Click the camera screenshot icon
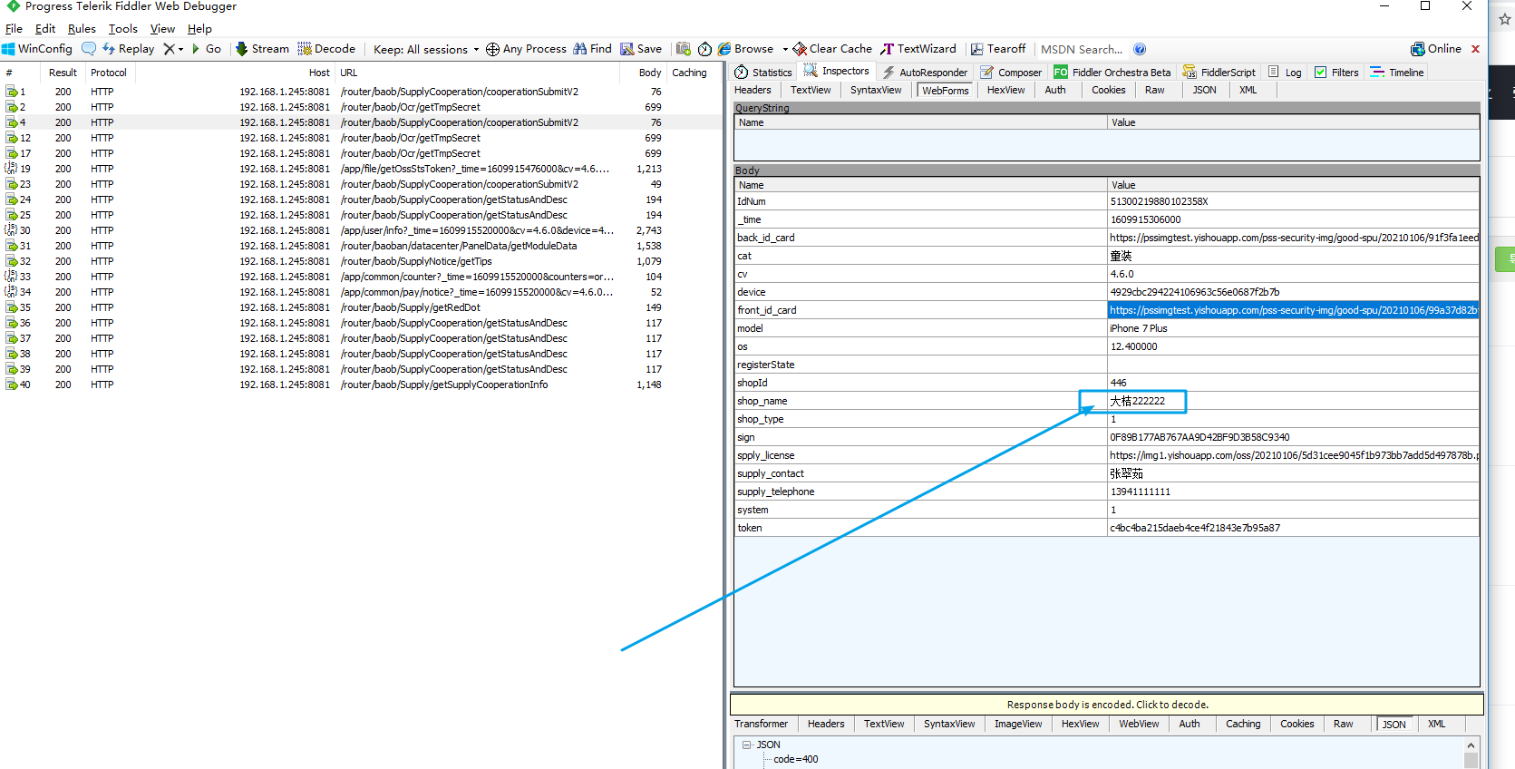1515x769 pixels. click(684, 49)
